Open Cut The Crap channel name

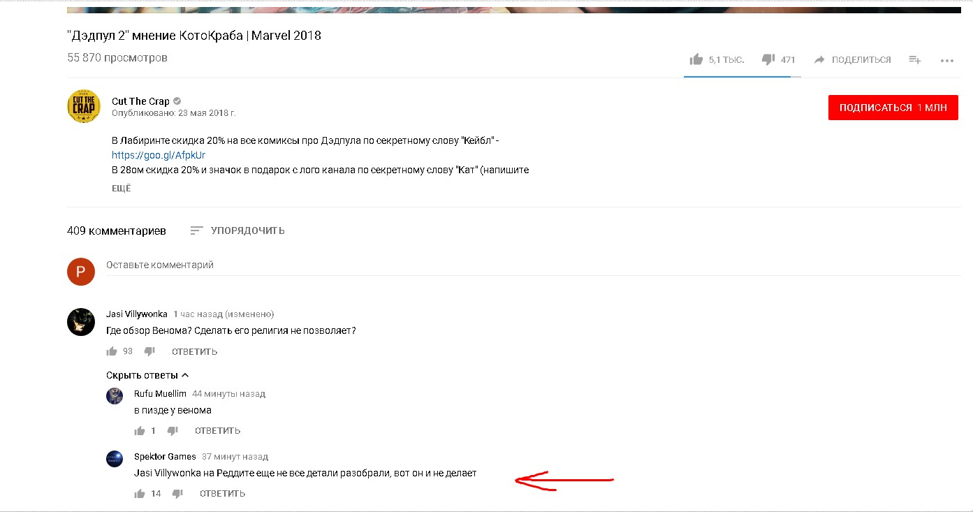click(x=140, y=101)
